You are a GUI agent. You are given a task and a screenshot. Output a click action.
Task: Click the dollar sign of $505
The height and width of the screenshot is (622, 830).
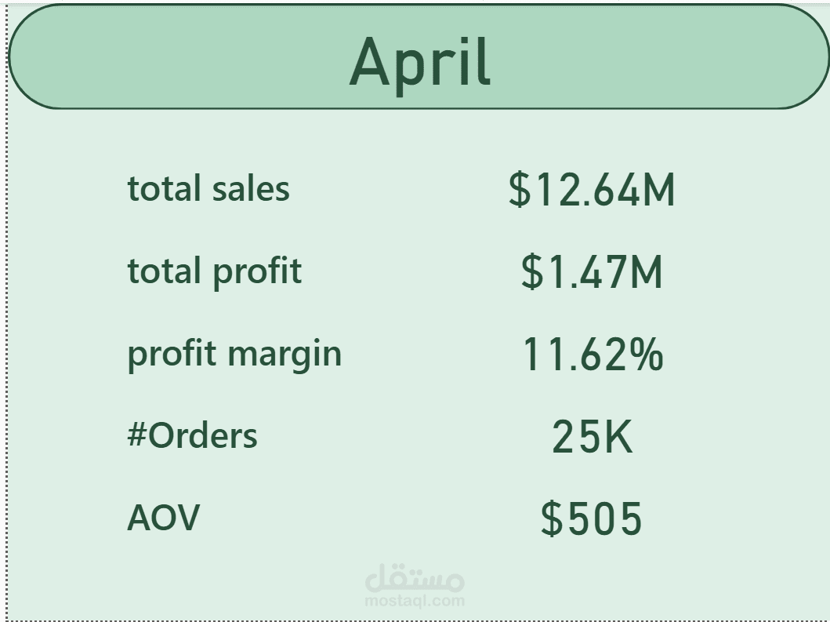(x=552, y=518)
